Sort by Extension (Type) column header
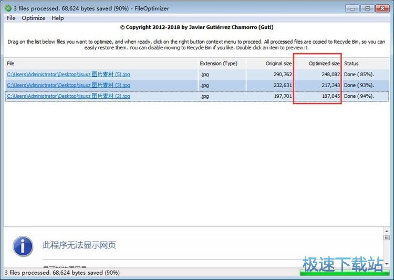 (x=222, y=64)
